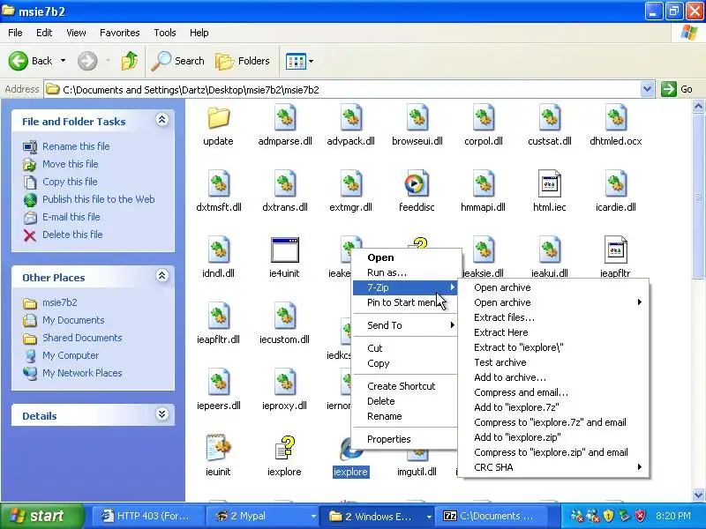This screenshot has width=706, height=529.
Task: Click the Search toolbar button
Action: (x=178, y=61)
